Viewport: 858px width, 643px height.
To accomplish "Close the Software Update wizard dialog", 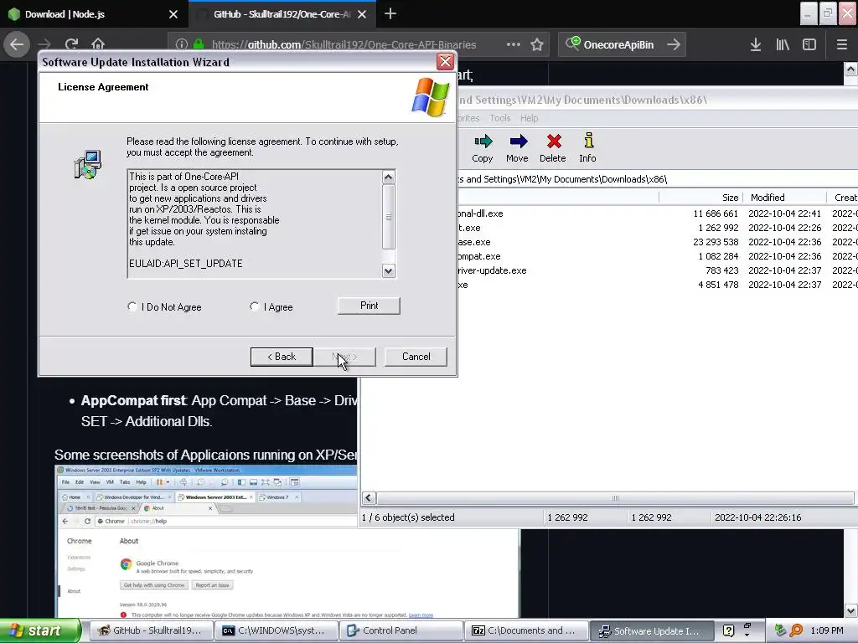I will 445,61.
